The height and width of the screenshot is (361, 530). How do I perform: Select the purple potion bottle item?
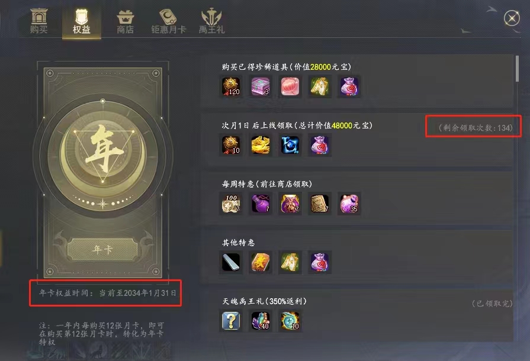261,204
